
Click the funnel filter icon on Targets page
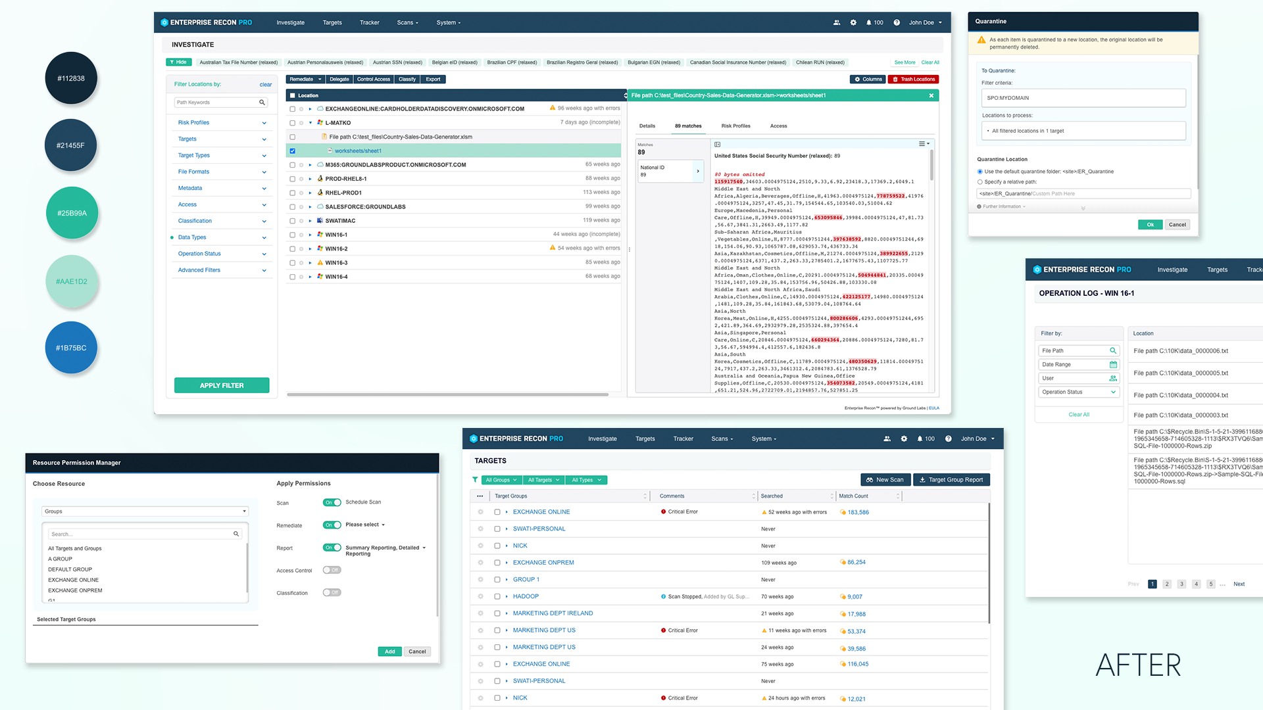(x=475, y=480)
